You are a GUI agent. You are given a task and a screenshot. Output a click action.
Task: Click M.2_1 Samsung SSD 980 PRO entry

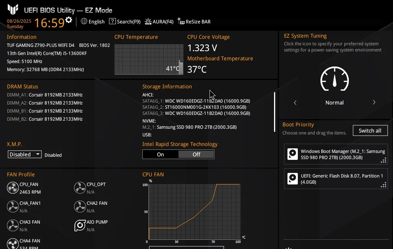(190, 127)
